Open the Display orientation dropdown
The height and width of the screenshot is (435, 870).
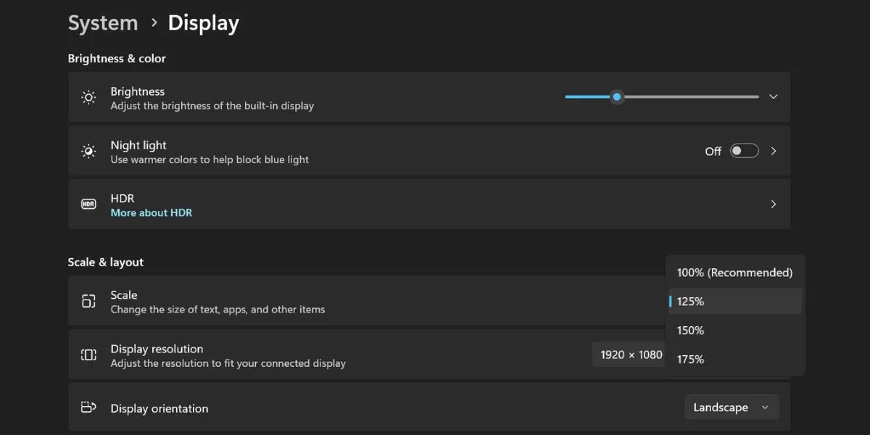click(x=731, y=407)
